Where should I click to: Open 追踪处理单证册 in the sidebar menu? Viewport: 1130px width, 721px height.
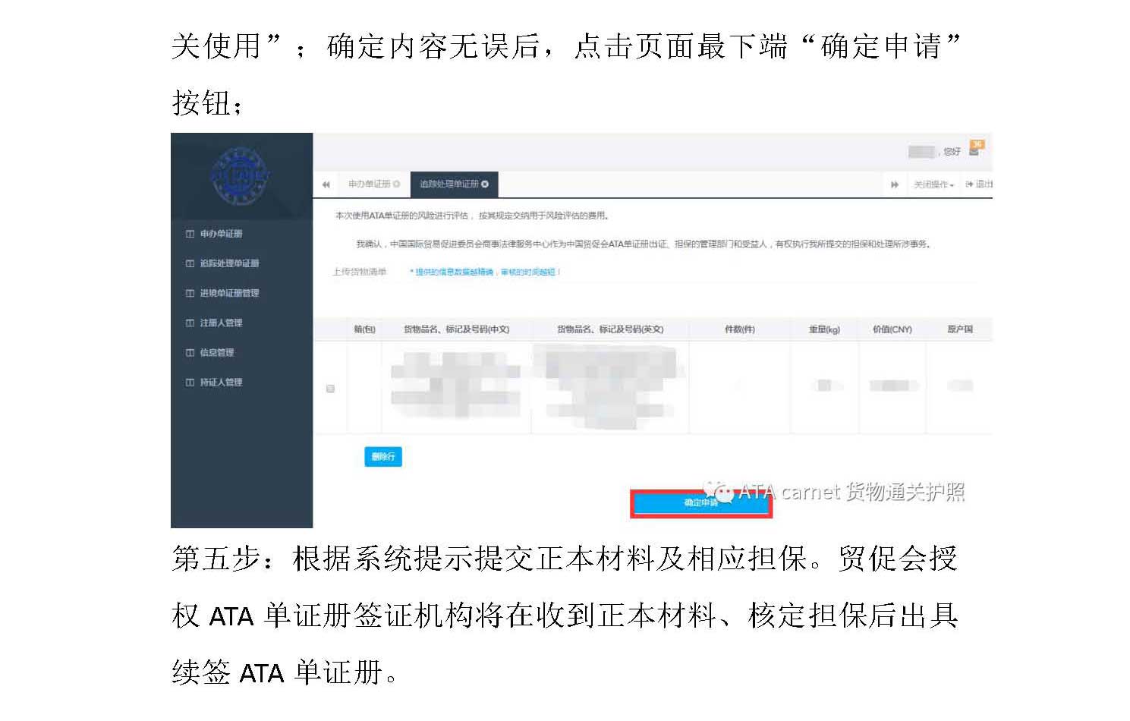(x=229, y=263)
